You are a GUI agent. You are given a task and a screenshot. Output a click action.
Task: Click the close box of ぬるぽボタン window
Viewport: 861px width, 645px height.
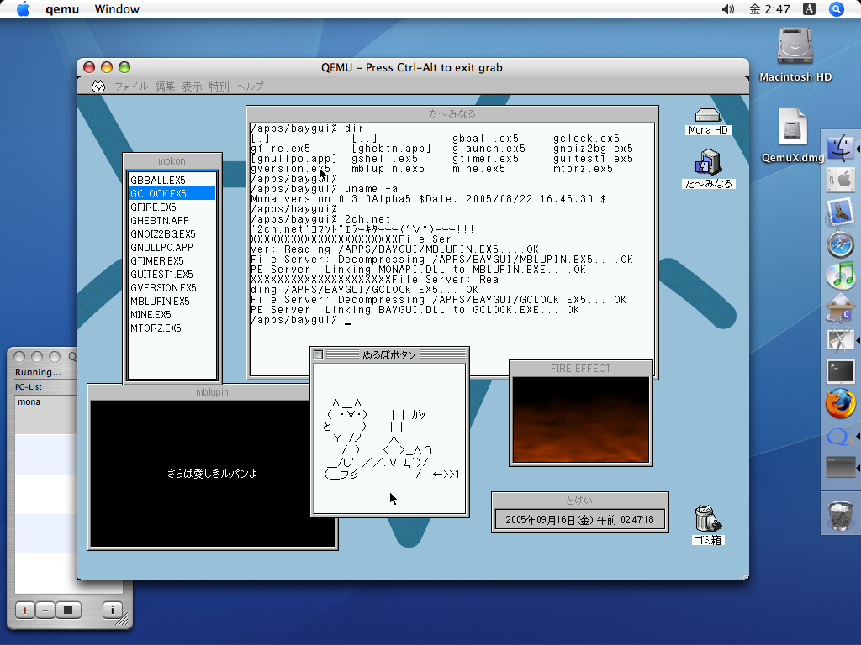pos(318,355)
